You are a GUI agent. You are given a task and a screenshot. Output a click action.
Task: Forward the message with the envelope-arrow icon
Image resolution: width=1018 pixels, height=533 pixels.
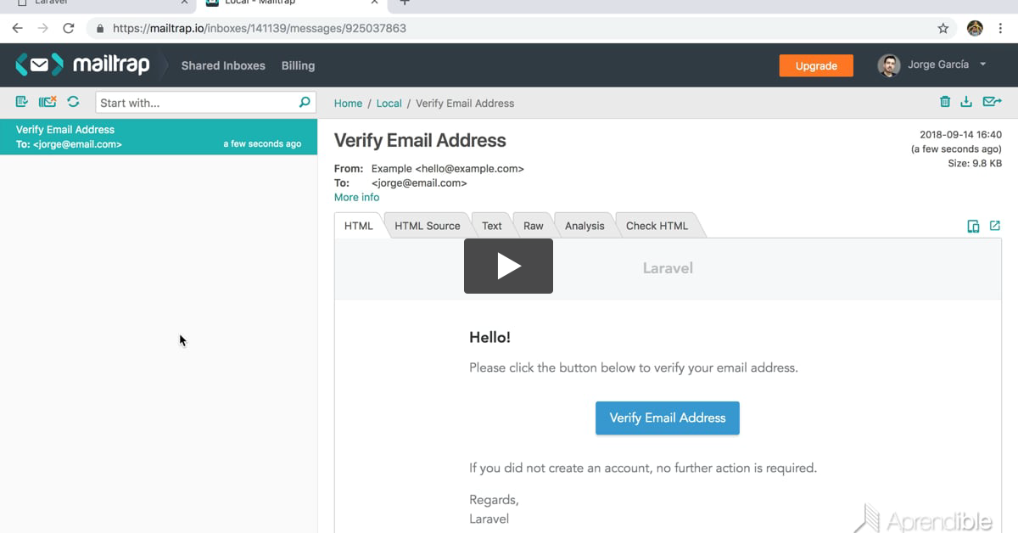click(992, 102)
